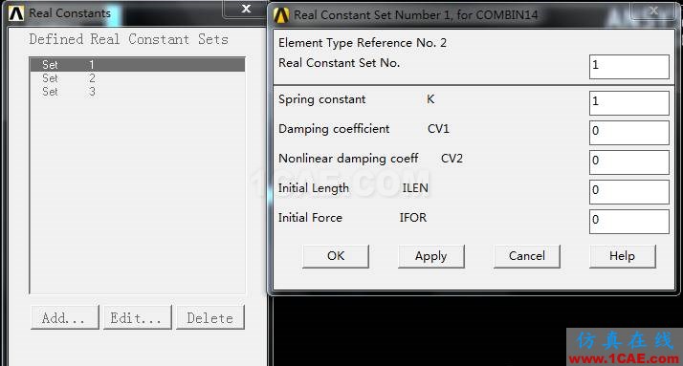683x366 pixels.
Task: Click the Initial Force IFOR field
Action: click(629, 221)
